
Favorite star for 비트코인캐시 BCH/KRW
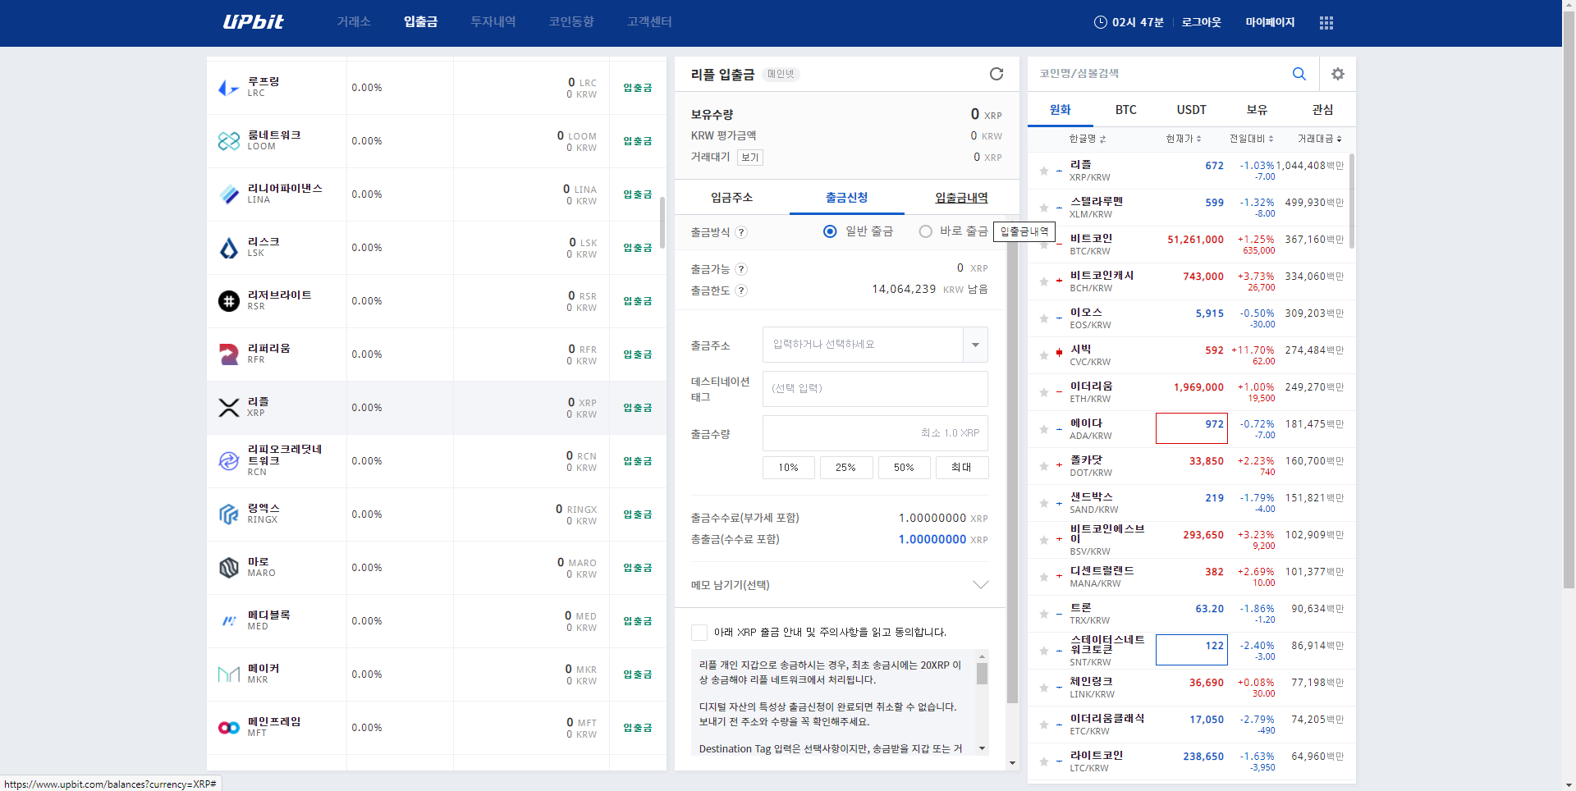(x=1044, y=281)
